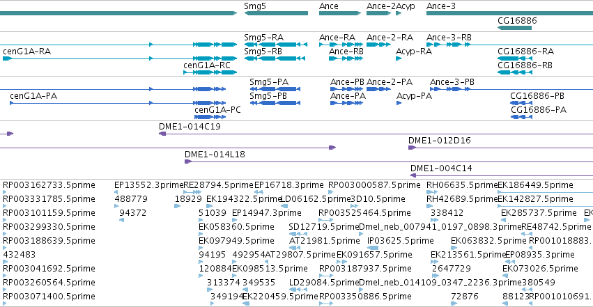Viewport: 593px width, 307px height.
Task: Select the Ance-2-PA protein label
Action: (x=390, y=82)
